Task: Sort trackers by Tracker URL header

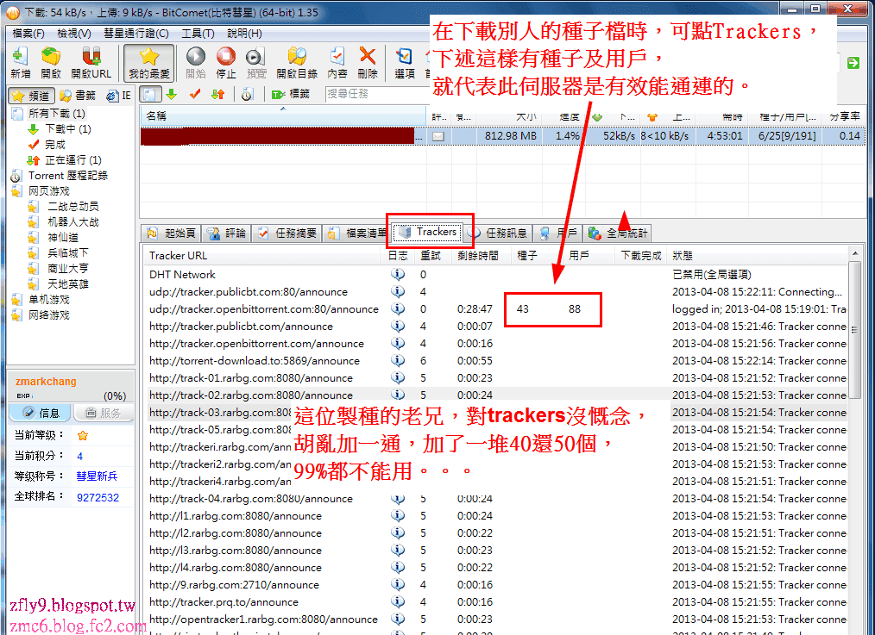Action: click(x=262, y=256)
